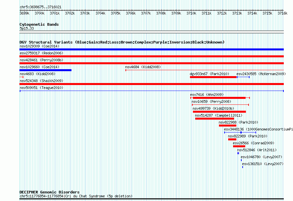The image size is (293, 201).
Task: Click the Cri du Chat Syndrome black bar
Action: [151, 199]
